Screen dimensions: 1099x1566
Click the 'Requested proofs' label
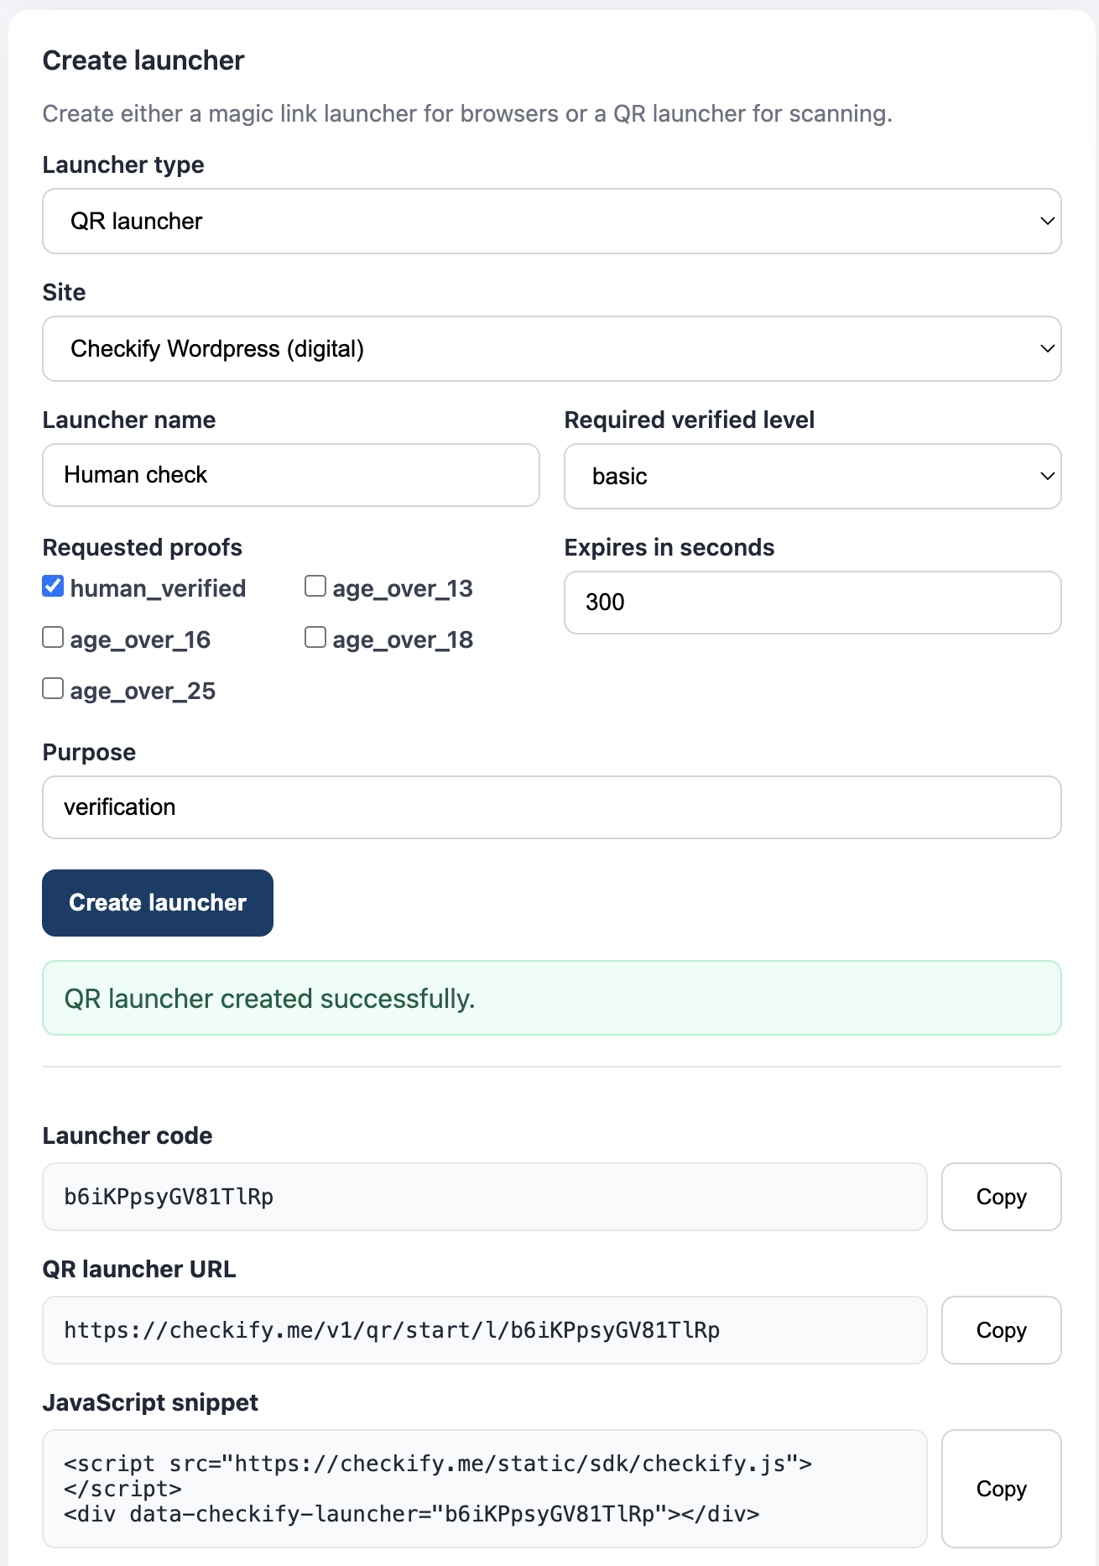click(x=143, y=547)
